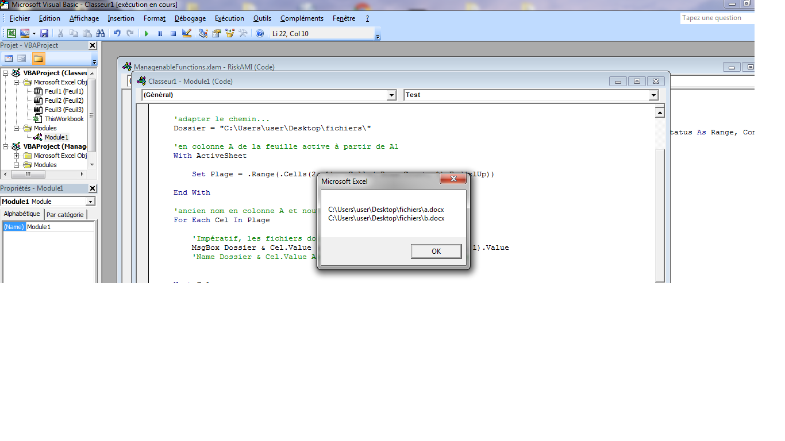Select Feuil3 (Feuil3) in project tree
Screen dimensions: 785x441
[64, 110]
